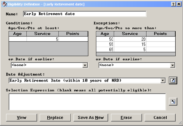Click the Cancel button
Viewport: 183px width, 126px height.
[x=160, y=118]
